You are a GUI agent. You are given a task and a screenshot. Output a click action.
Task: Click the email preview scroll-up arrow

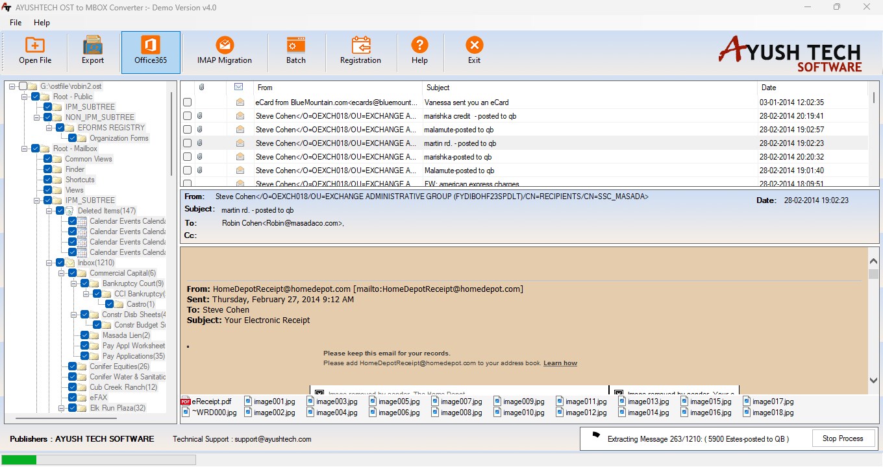tap(873, 261)
